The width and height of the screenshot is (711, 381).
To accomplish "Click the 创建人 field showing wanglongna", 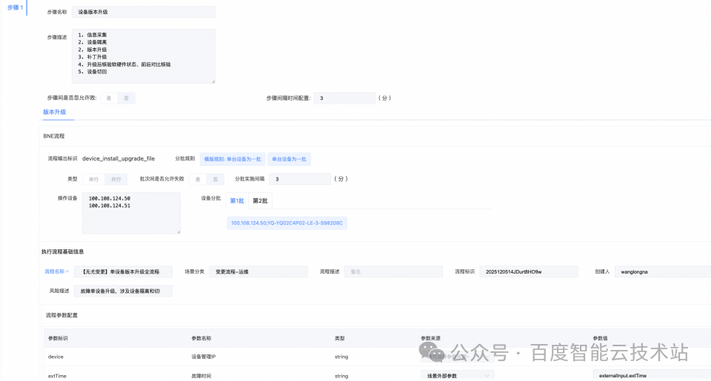I will 663,272.
